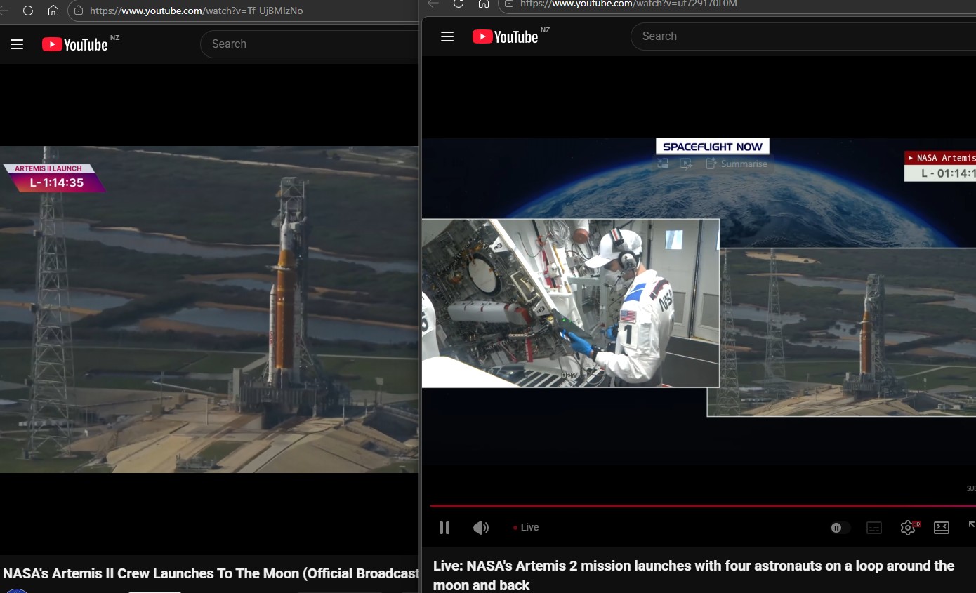Toggle the autoplay switch in the player

840,528
